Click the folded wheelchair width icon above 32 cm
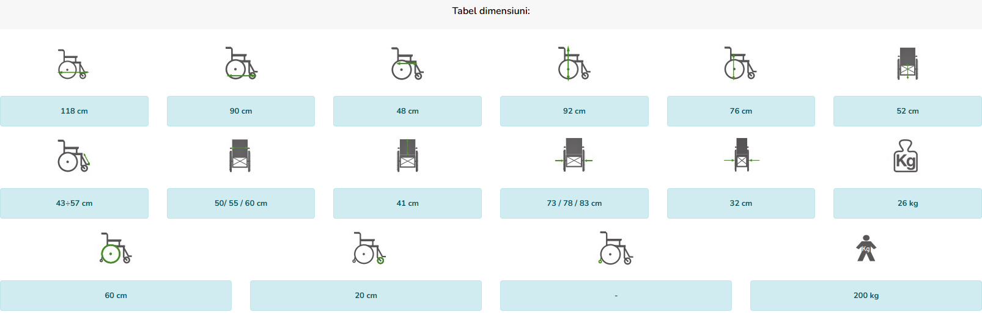This screenshot has height=317, width=982. coord(741,155)
